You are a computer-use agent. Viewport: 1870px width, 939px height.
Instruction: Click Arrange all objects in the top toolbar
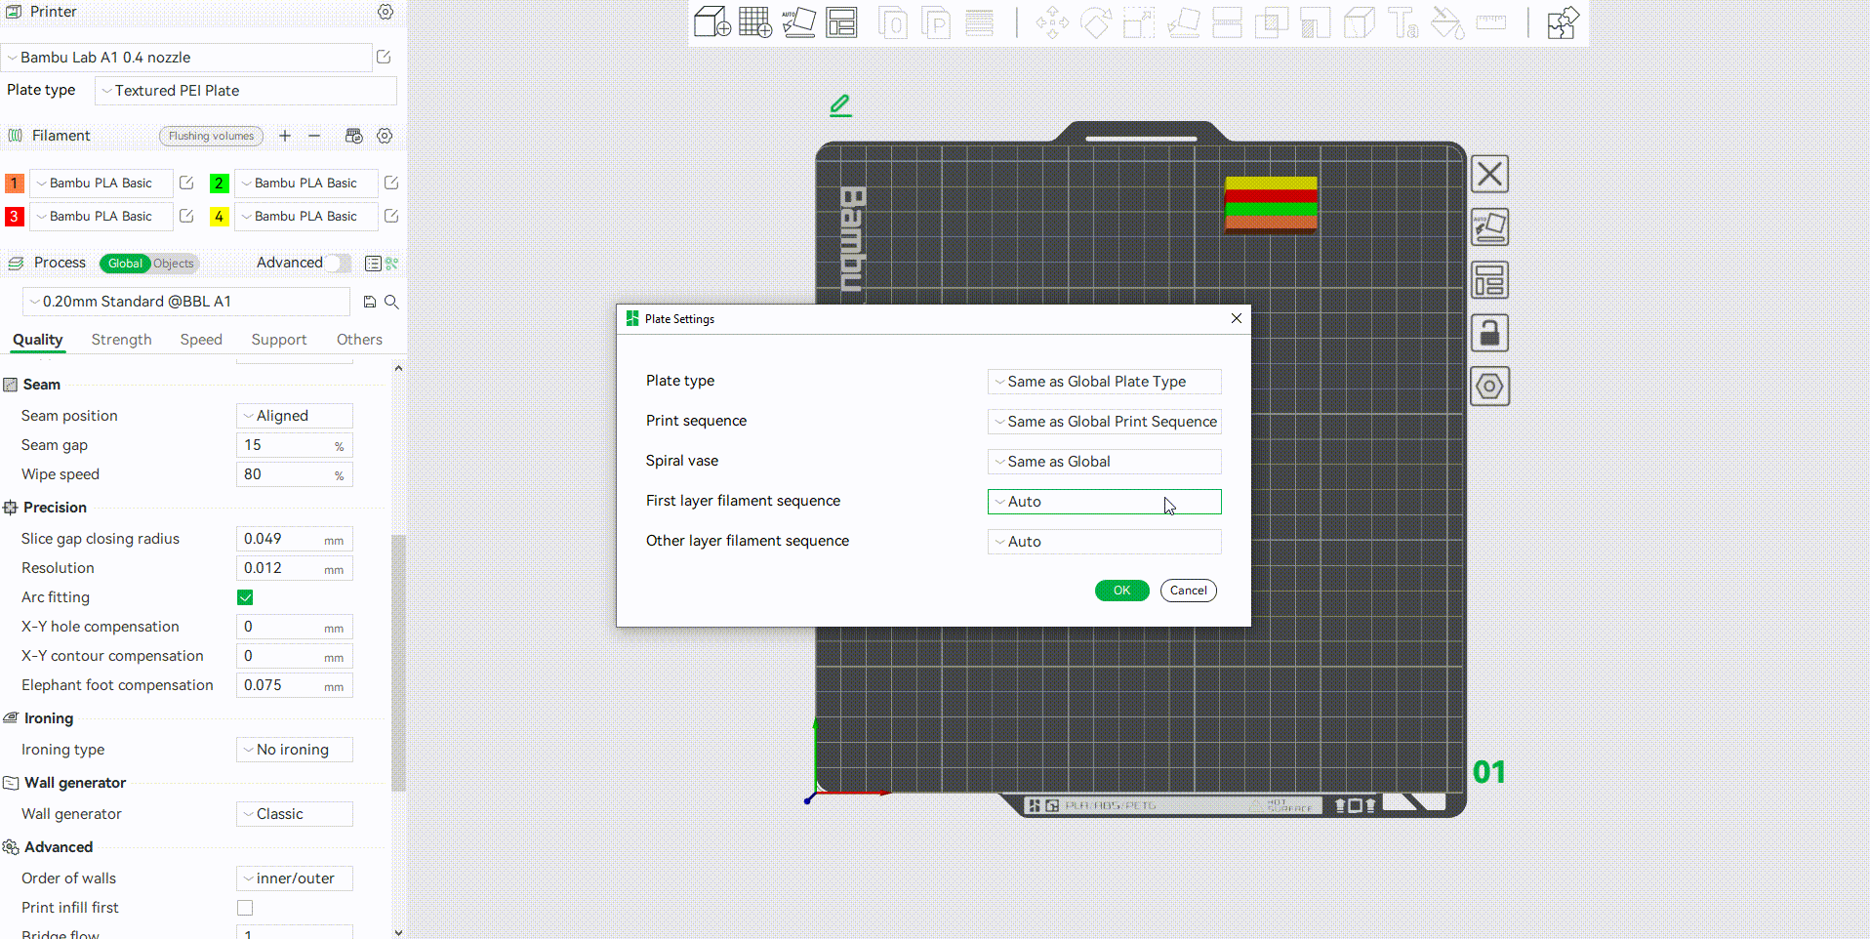841,21
